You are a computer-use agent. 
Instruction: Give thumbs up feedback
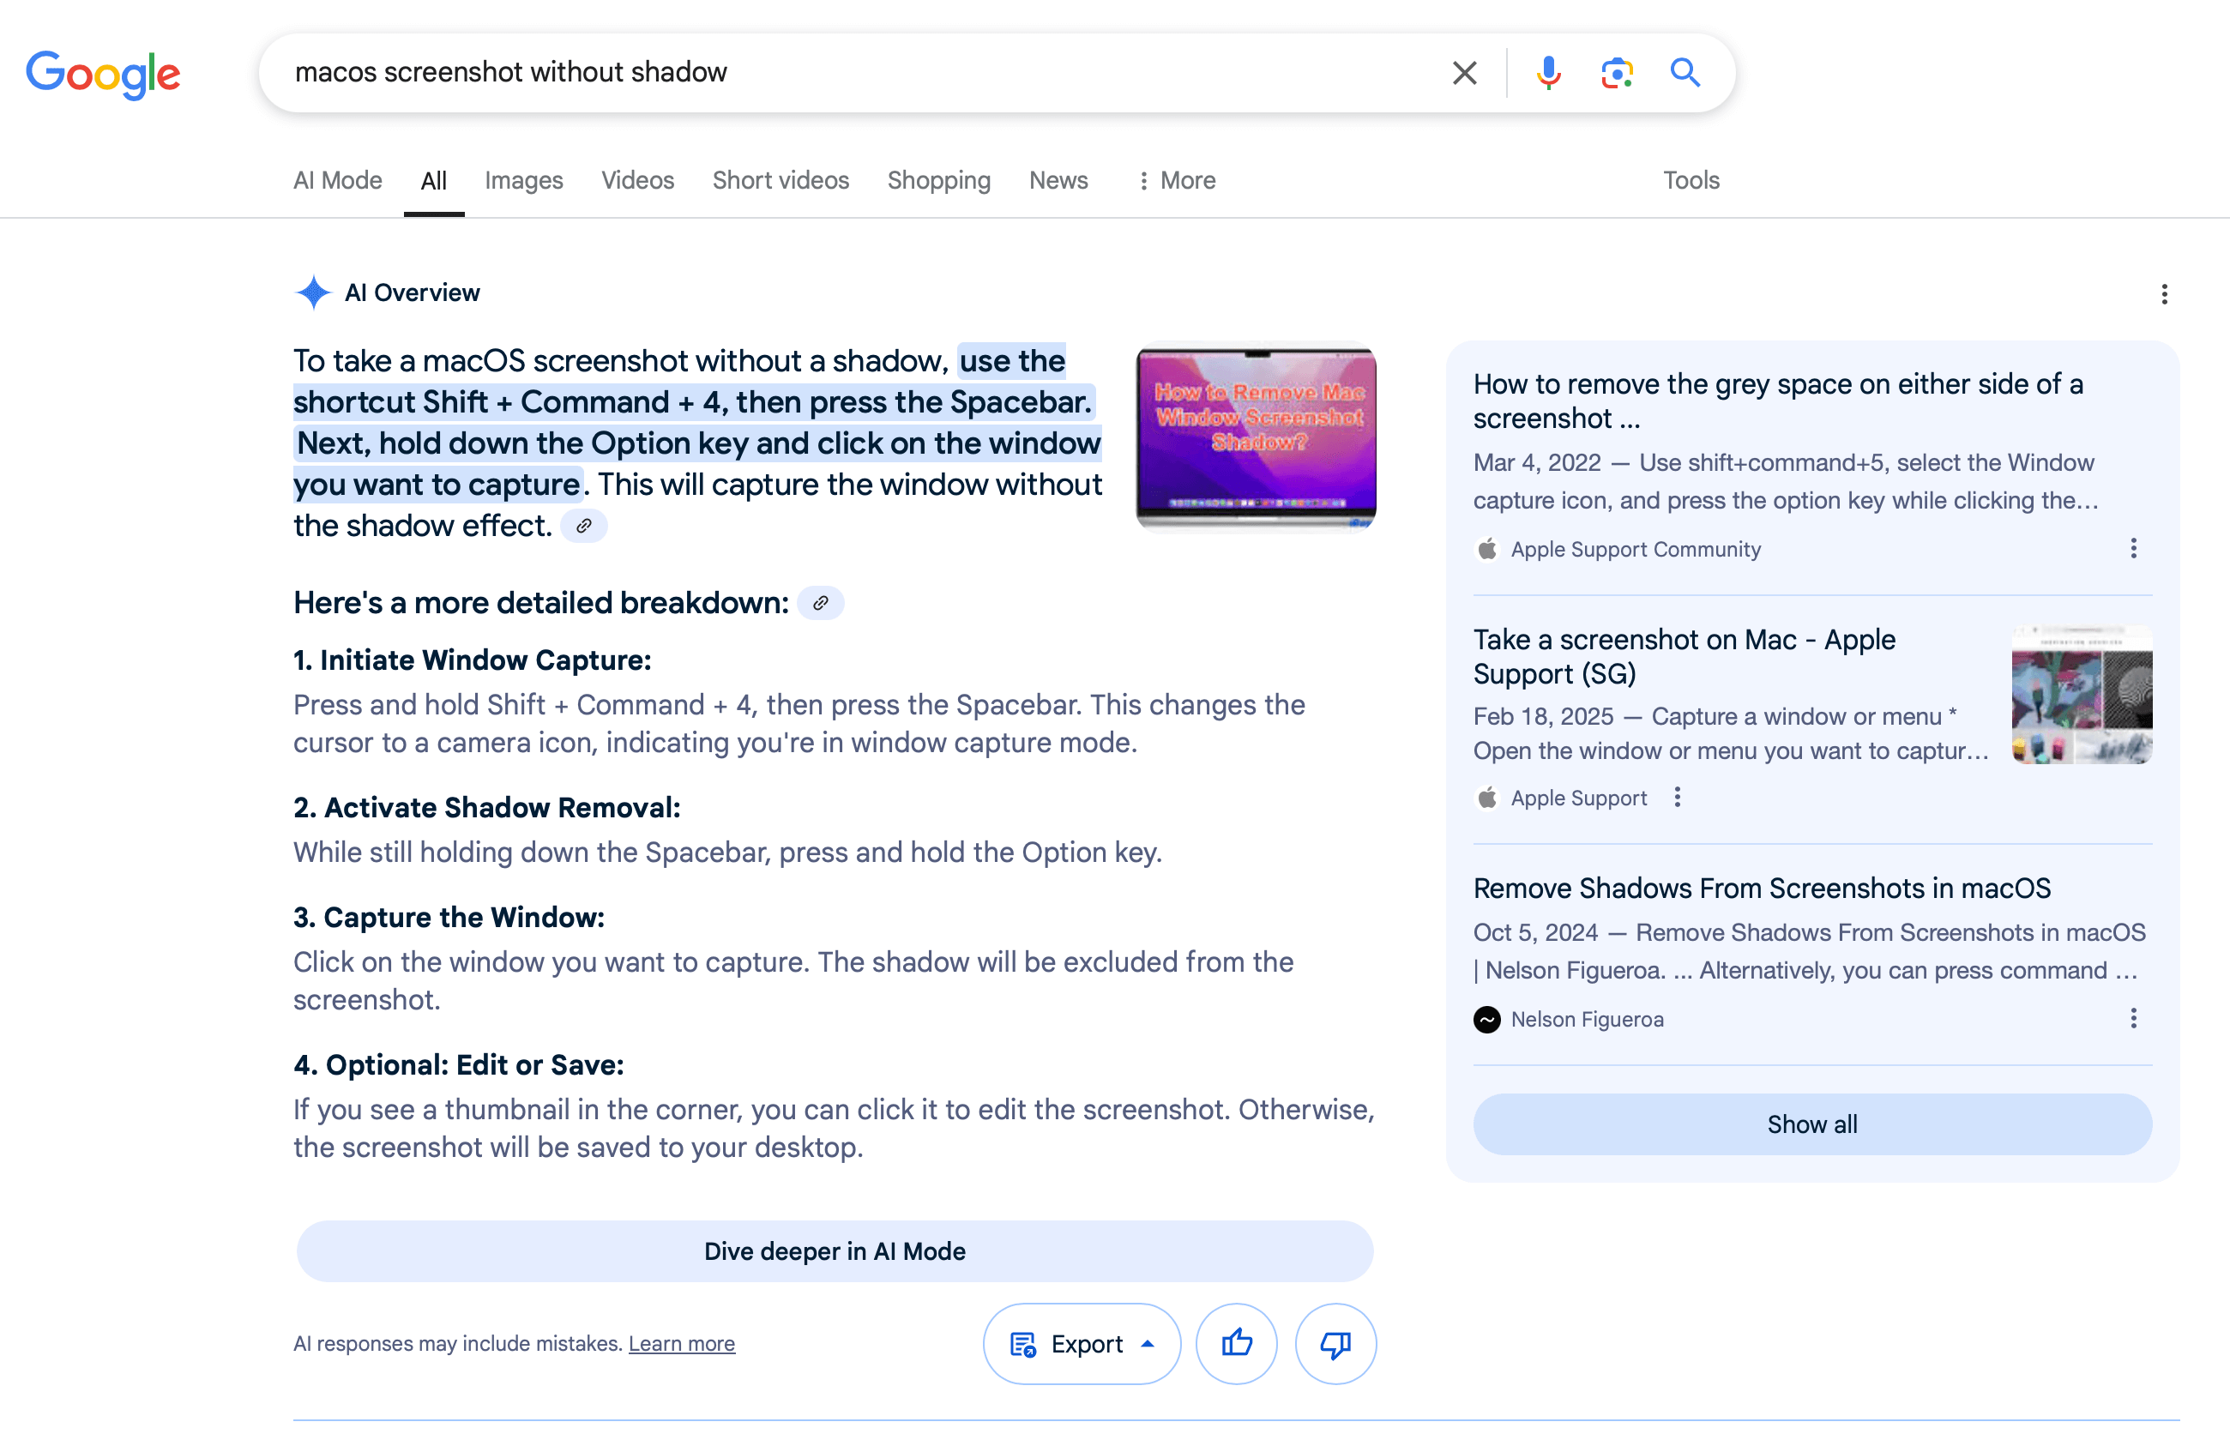point(1237,1344)
